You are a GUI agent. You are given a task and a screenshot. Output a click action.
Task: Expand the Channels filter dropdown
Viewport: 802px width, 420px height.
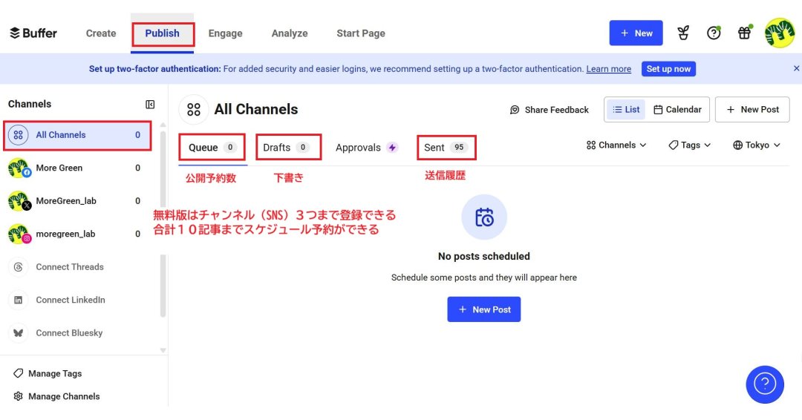click(x=616, y=145)
